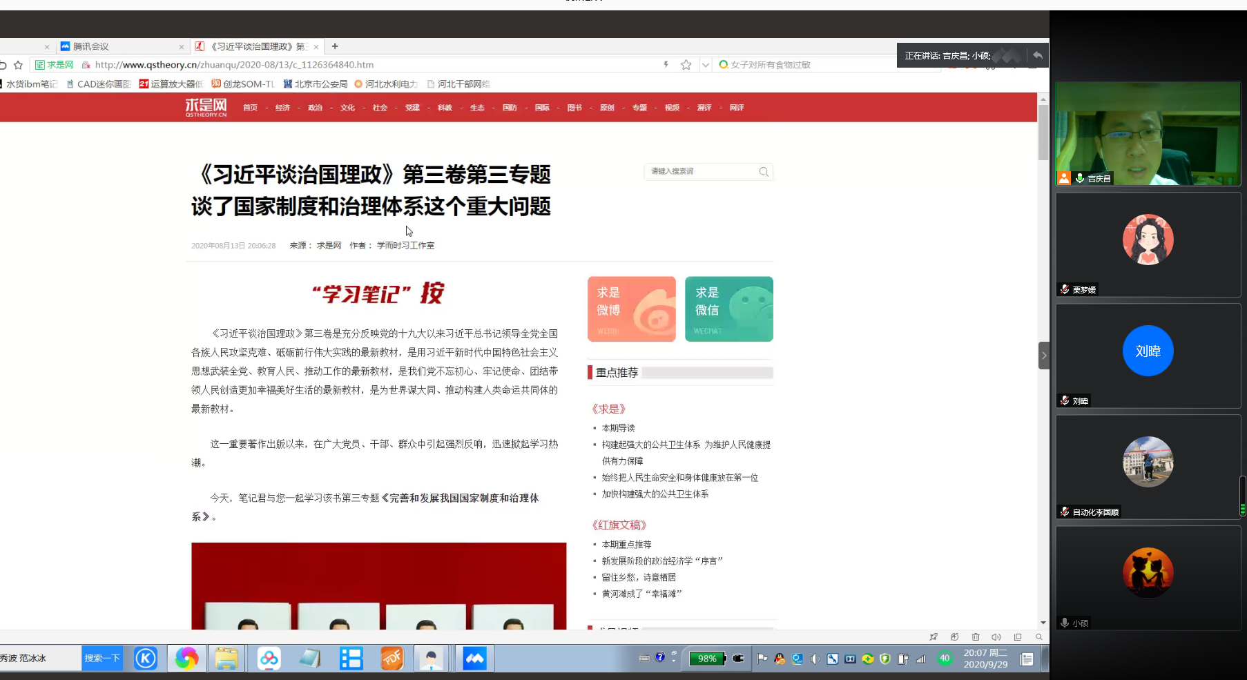Click the browser mute sound icon in the status bar
This screenshot has width=1247, height=680.
tap(996, 637)
